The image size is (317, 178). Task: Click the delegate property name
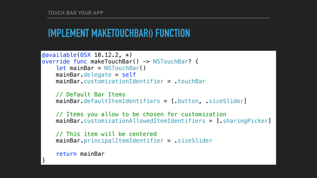(98, 75)
